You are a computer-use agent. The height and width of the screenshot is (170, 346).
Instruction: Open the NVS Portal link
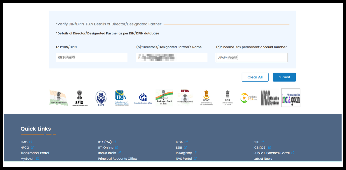point(184,159)
